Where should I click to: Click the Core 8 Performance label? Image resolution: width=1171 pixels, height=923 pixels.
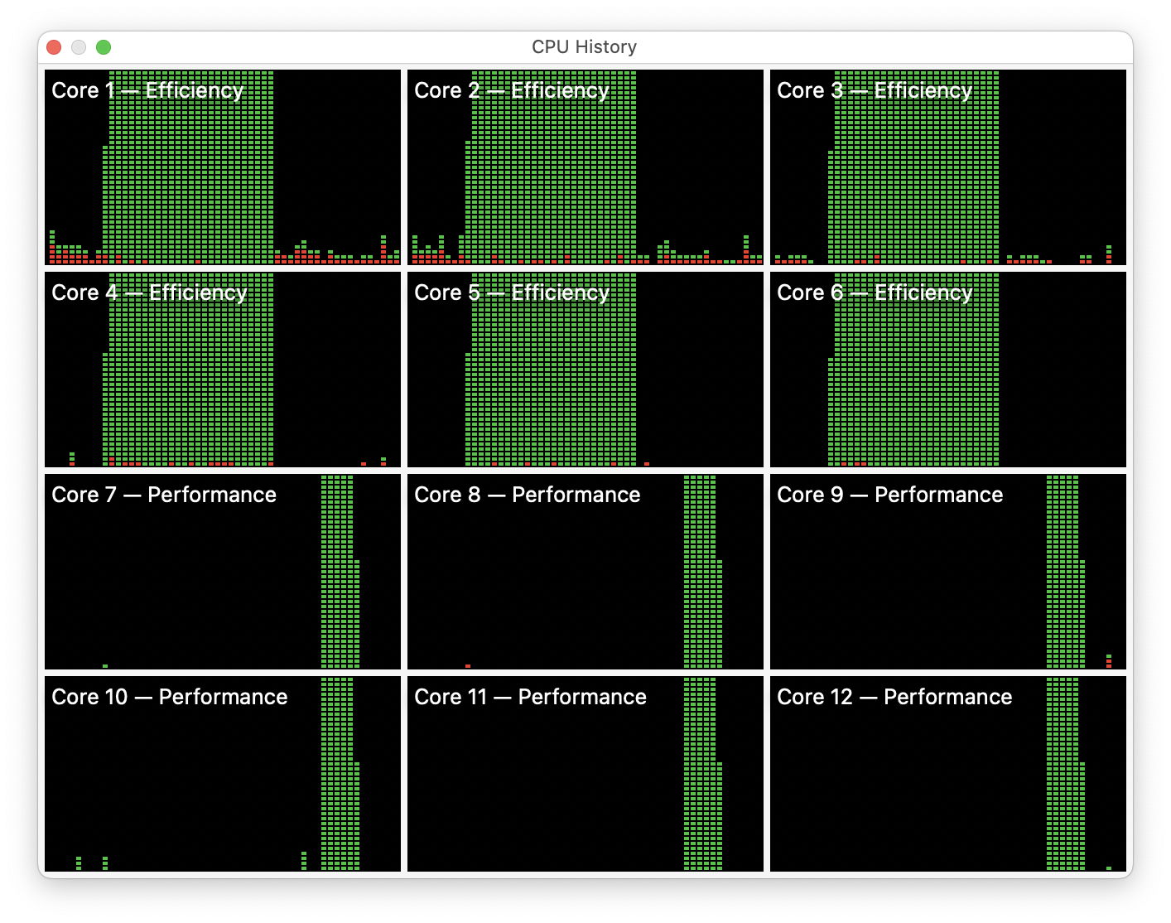click(527, 495)
